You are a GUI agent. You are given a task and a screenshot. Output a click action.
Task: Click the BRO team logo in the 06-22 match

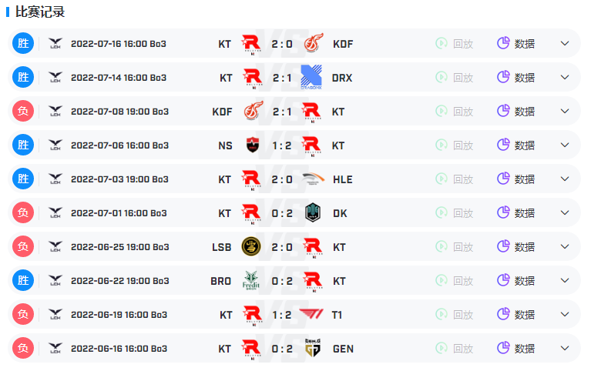click(251, 280)
